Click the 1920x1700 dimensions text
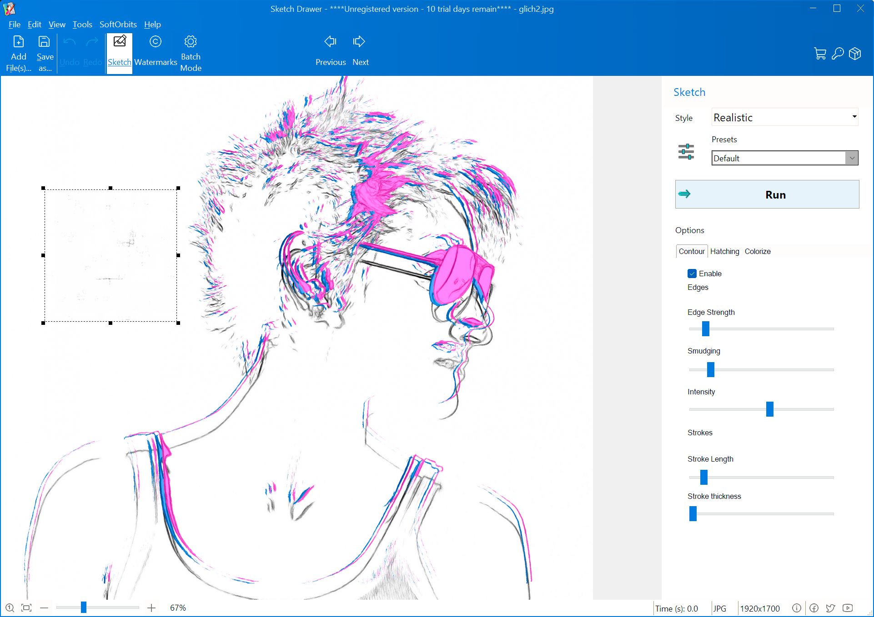This screenshot has height=617, width=874. coord(760,608)
